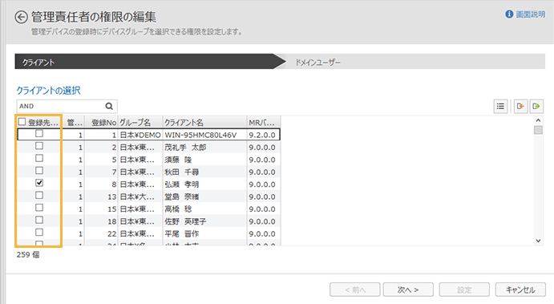The image size is (554, 304).
Task: Check the box for registration No 22 row
Action: tap(39, 233)
